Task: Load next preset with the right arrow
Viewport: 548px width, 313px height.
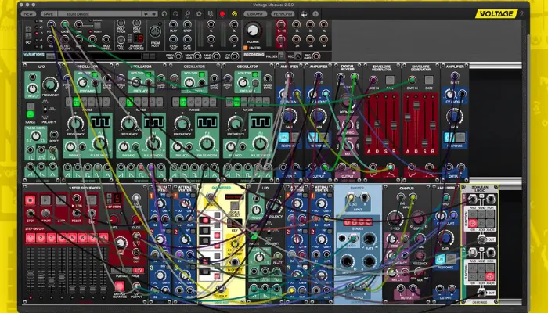Action: click(x=153, y=14)
